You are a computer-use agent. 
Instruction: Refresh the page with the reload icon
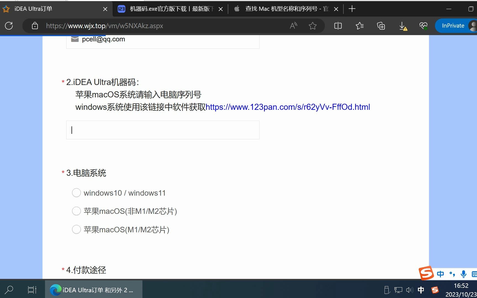(x=9, y=26)
